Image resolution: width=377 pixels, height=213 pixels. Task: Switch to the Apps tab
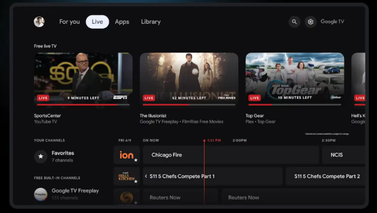(x=122, y=22)
